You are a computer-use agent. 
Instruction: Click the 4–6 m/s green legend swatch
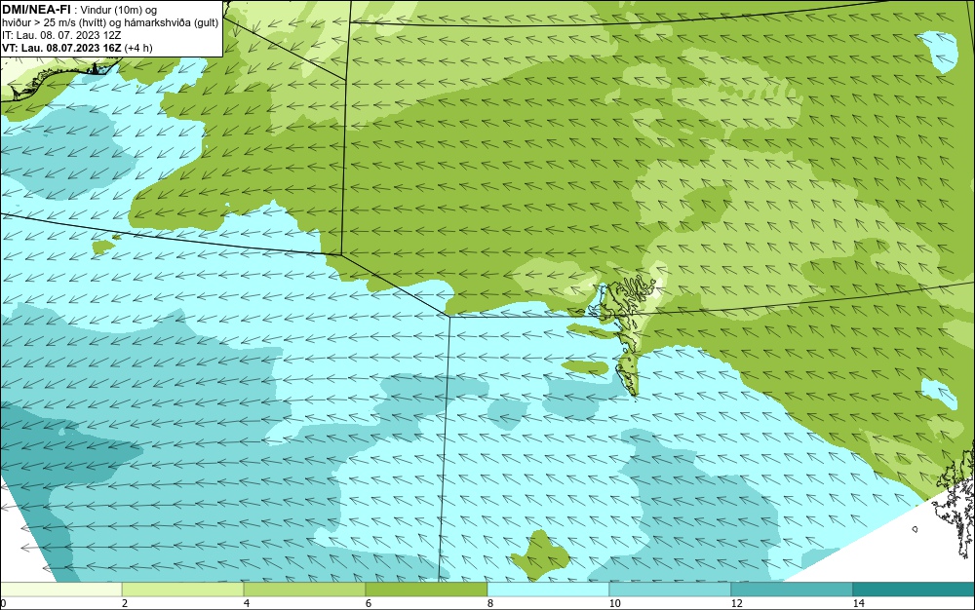pyautogui.click(x=304, y=589)
